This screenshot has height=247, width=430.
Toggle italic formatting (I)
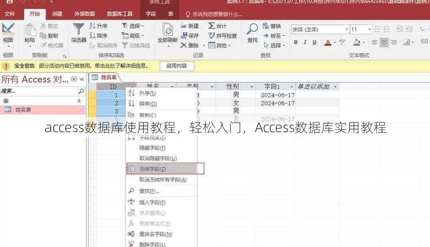[305, 42]
